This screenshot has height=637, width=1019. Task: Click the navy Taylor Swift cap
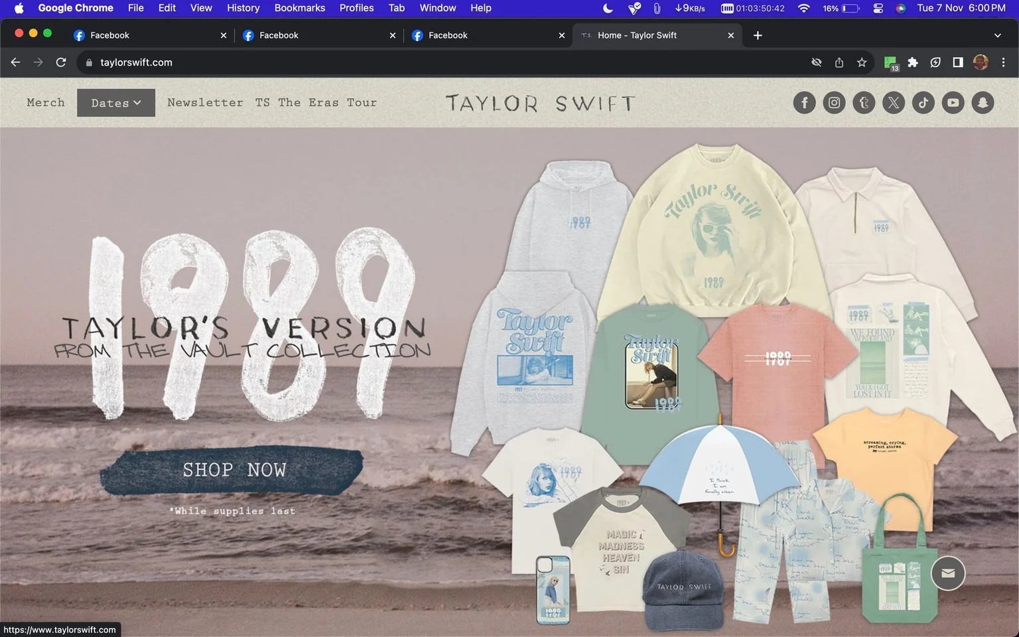coord(683,589)
